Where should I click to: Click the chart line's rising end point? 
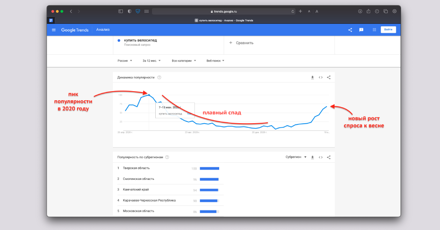coord(327,107)
